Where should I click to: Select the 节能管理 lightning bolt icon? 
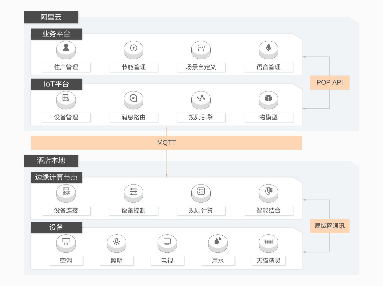[134, 48]
